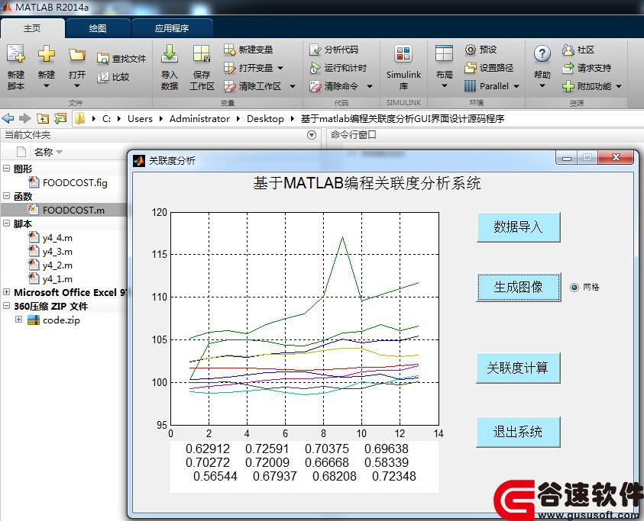Screen dimensions: 644x521
Task: Click the 退出系统 (Exit System) button
Action: 518,432
